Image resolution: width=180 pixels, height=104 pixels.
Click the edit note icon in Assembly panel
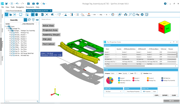(x=29, y=20)
